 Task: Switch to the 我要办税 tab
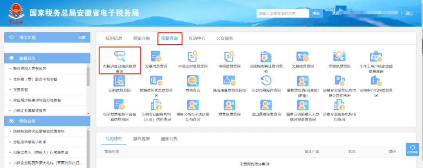141,38
